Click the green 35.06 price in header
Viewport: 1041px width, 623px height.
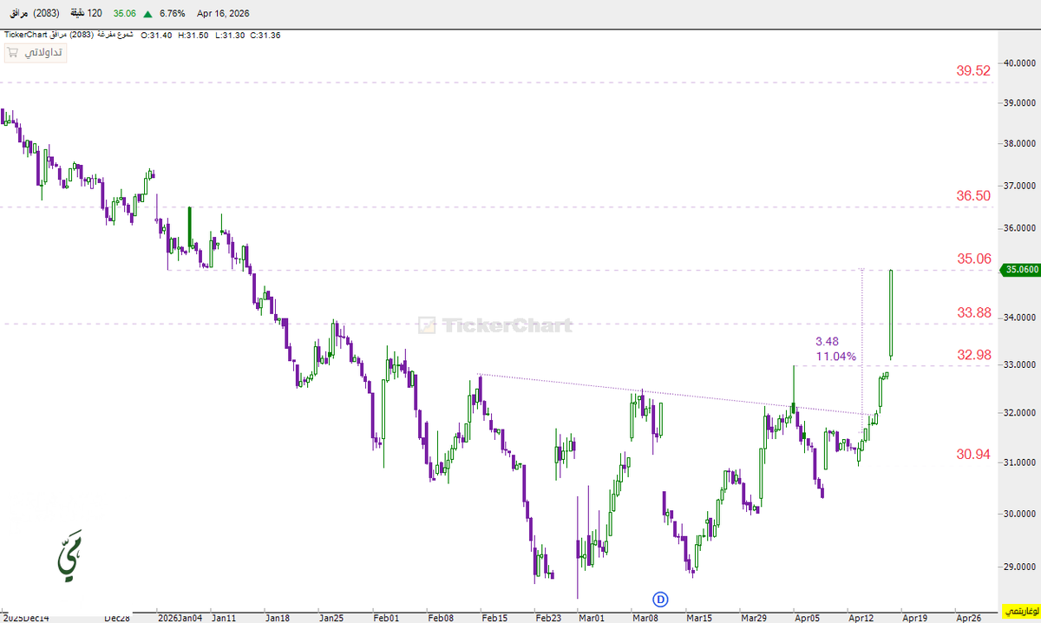coord(126,14)
